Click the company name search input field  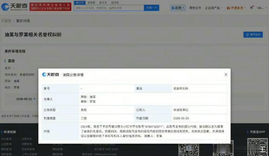pos(109,8)
